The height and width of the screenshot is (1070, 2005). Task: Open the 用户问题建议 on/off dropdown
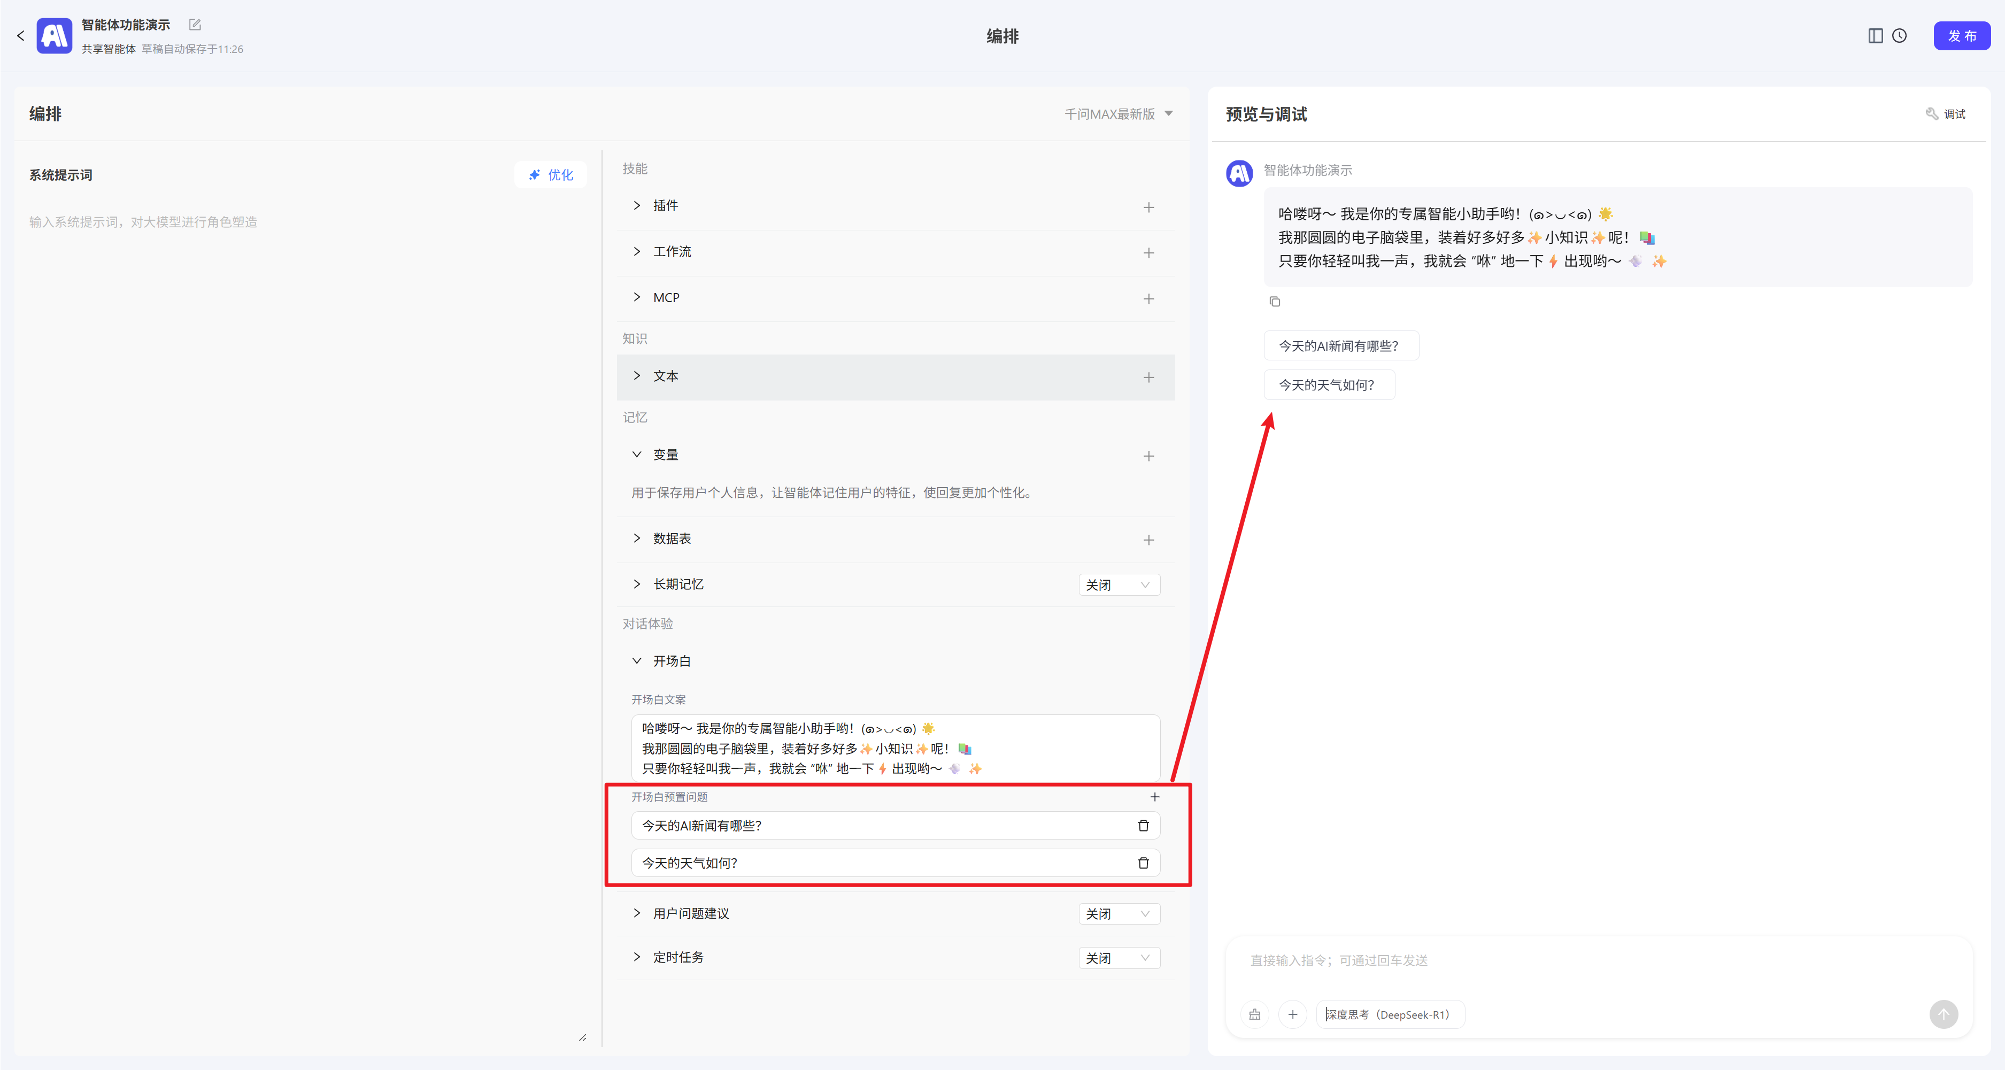click(1119, 913)
